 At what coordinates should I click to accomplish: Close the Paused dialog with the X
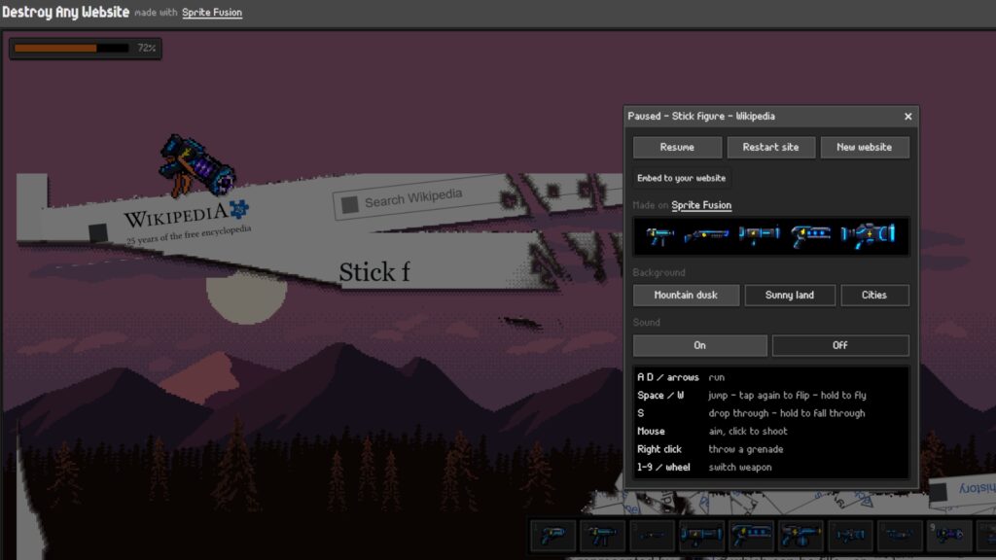[907, 117]
